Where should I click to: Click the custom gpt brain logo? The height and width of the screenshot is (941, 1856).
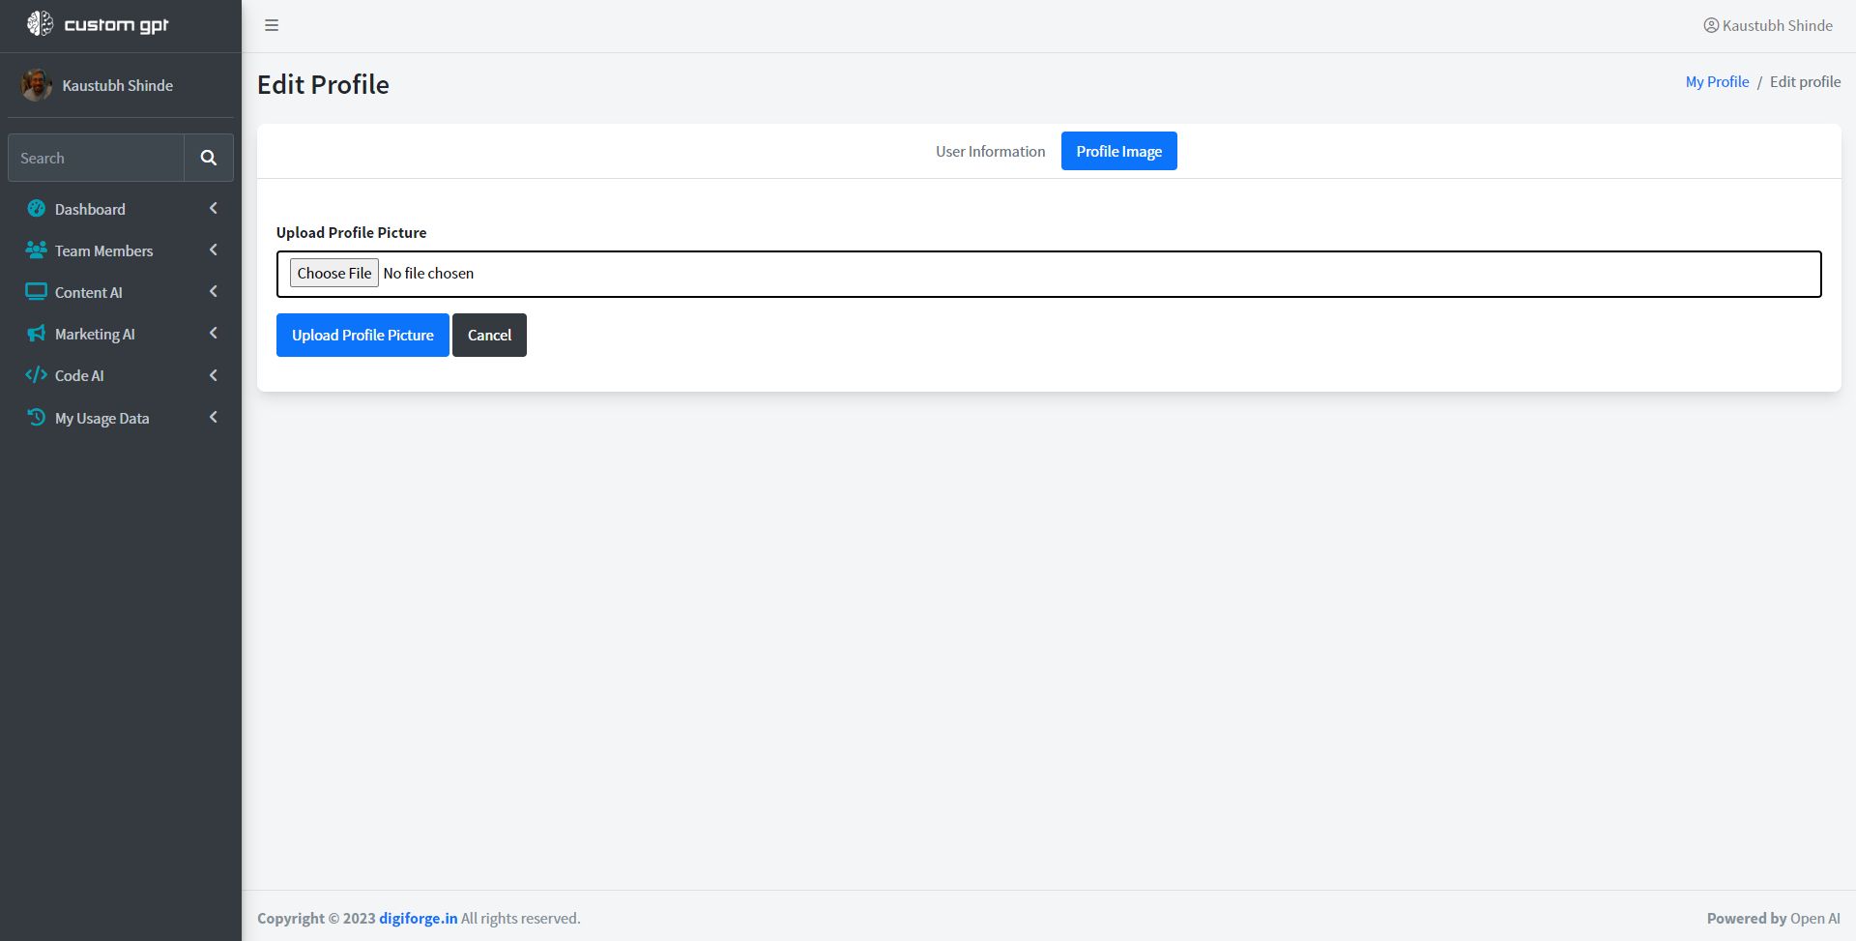tap(40, 24)
